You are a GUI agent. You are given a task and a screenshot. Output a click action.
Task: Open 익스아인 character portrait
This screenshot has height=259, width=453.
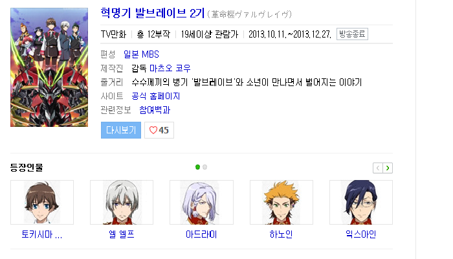point(361,202)
